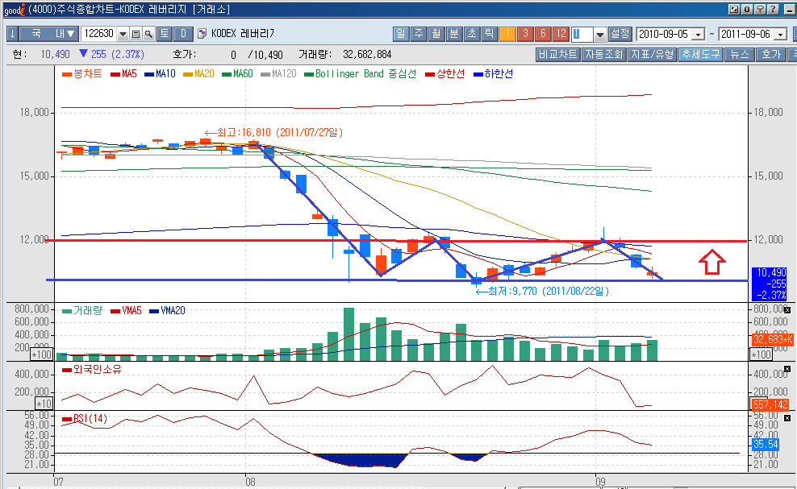This screenshot has width=797, height=489.
Task: Click the VMA20 legend label
Action: [x=173, y=311]
